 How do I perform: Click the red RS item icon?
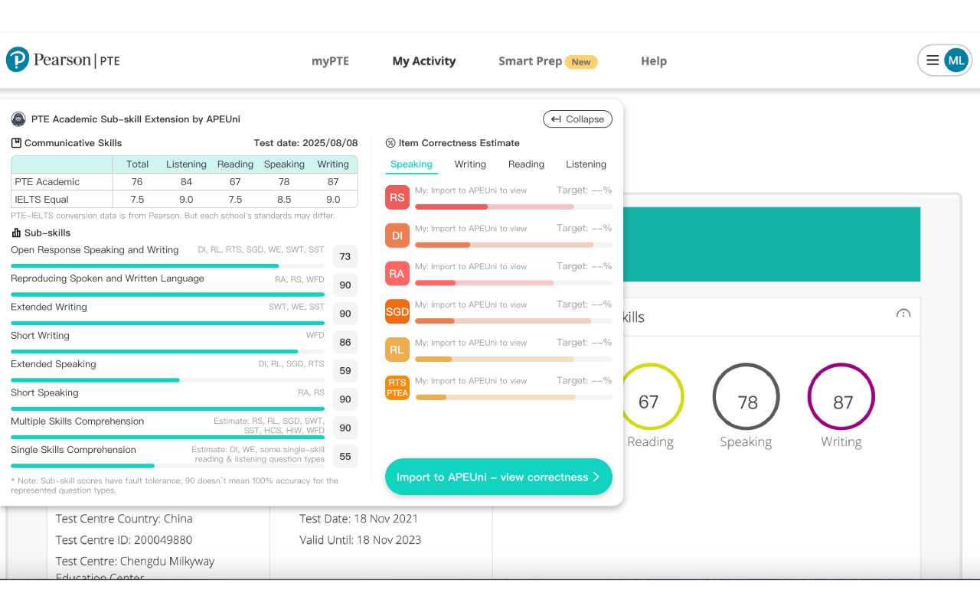[397, 197]
